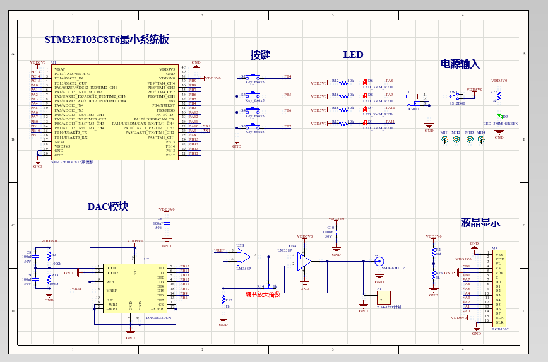This screenshot has width=548, height=362.
Task: Click the R12 resistor designator
Action: tap(335, 81)
